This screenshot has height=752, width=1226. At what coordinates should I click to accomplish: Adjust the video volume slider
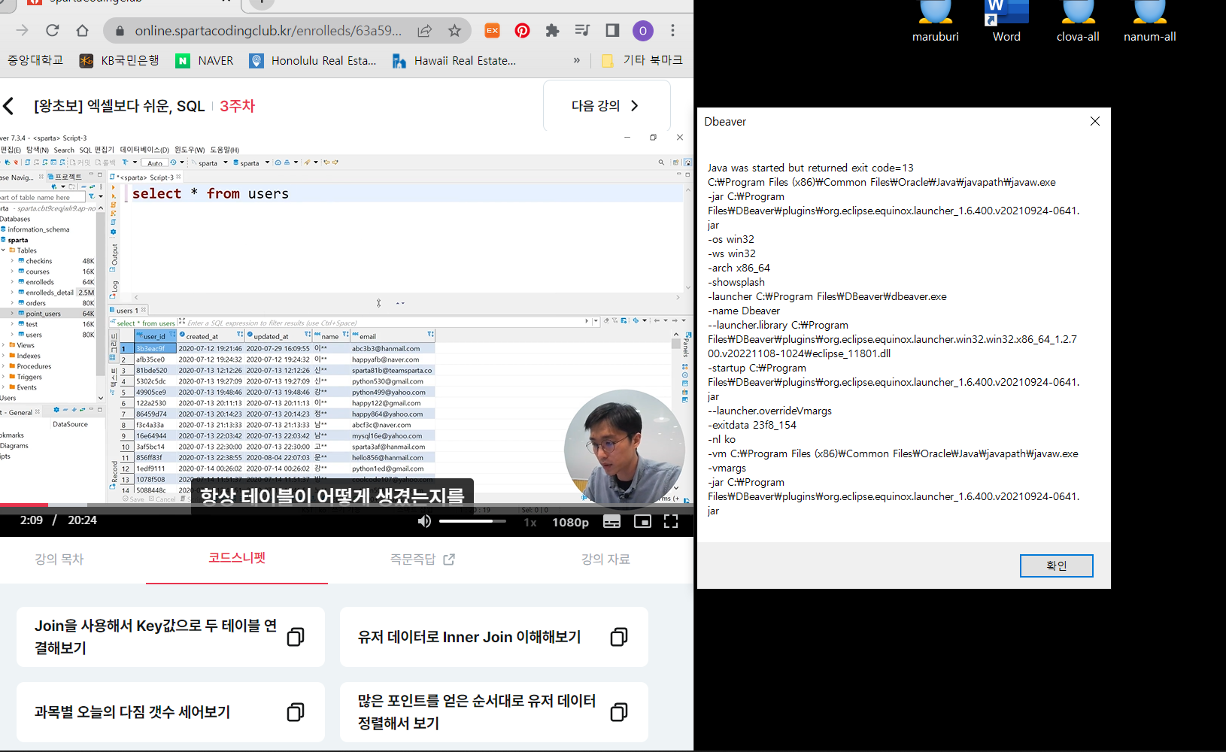pos(472,521)
